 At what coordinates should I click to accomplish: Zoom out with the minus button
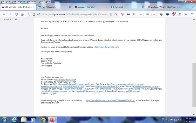point(141,14)
